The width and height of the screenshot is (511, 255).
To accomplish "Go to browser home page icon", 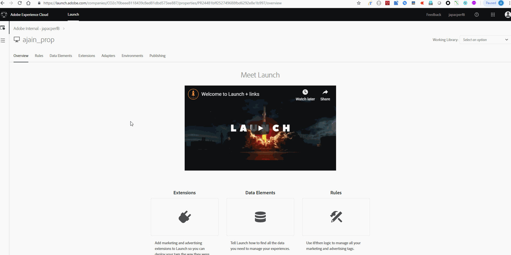I will point(28,3).
